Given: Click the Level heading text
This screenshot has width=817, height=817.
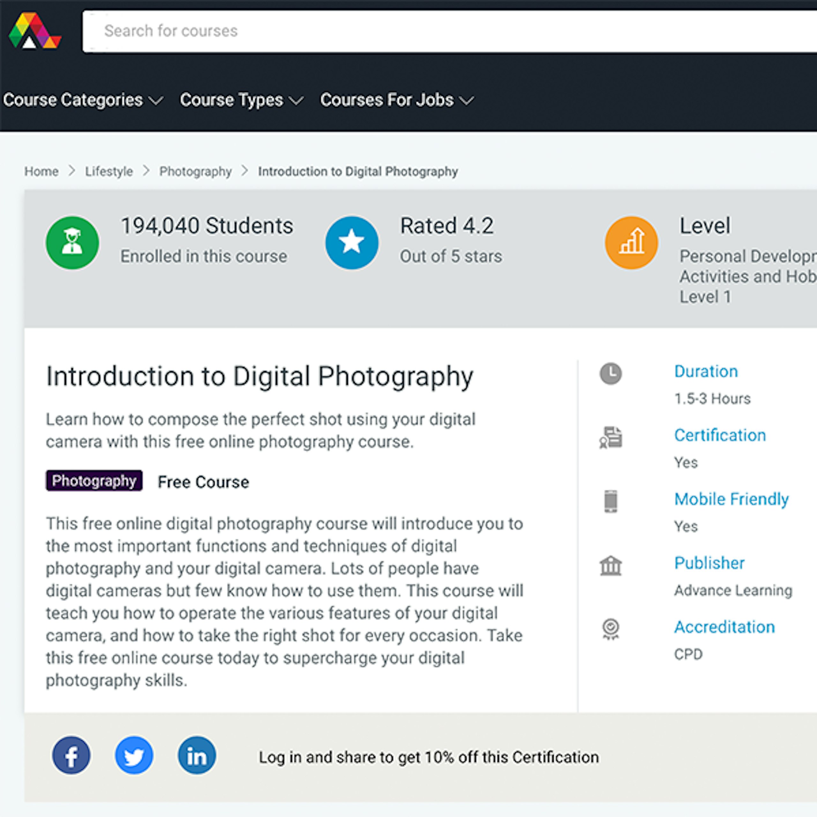Looking at the screenshot, I should [x=705, y=225].
